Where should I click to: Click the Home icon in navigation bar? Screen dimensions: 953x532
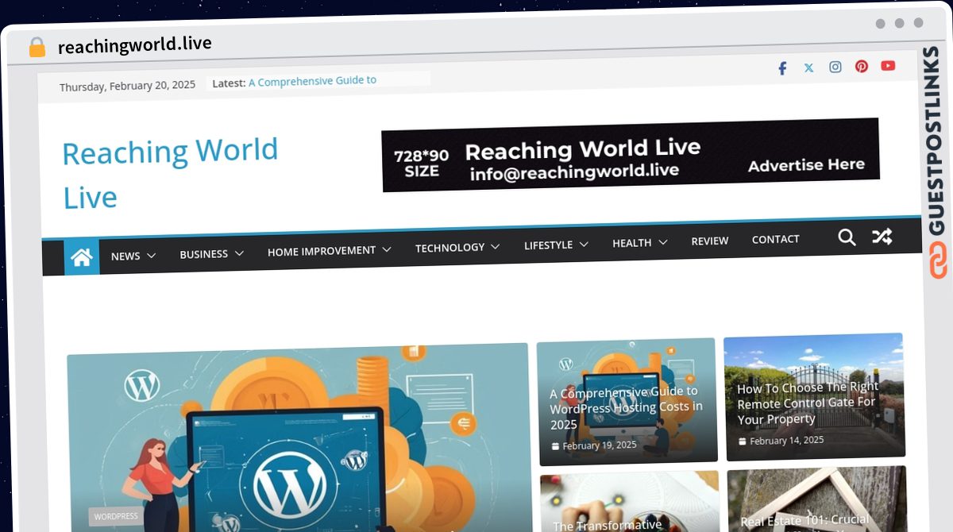82,256
